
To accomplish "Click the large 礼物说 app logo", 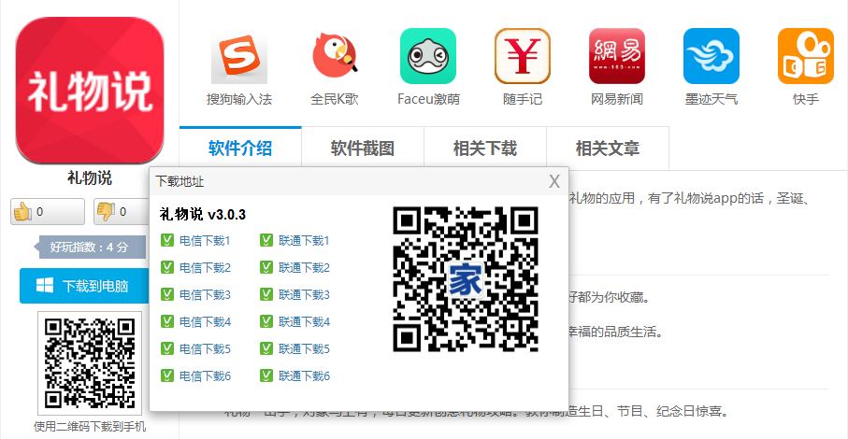I will (90, 91).
